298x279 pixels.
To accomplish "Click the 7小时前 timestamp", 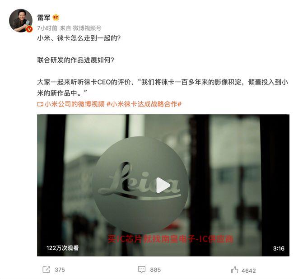I will pyautogui.click(x=47, y=28).
